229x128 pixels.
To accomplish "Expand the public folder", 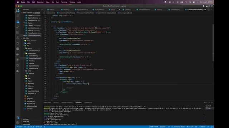I will (x=31, y=43).
